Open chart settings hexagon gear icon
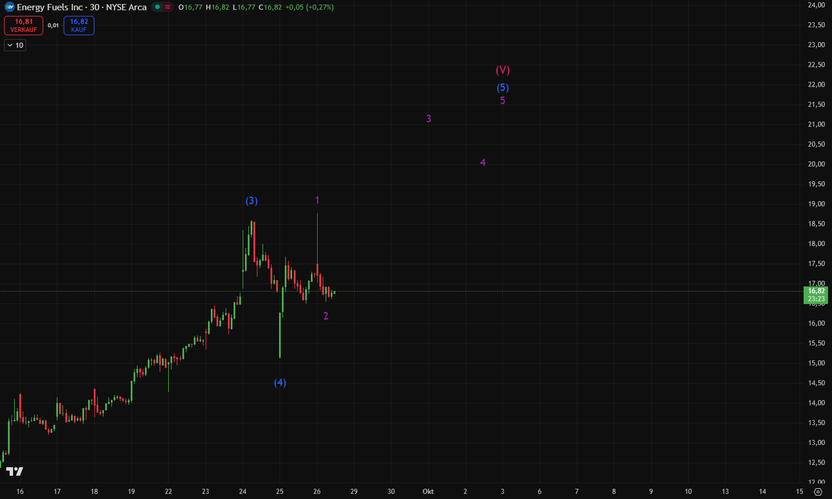The width and height of the screenshot is (832, 499). [818, 492]
